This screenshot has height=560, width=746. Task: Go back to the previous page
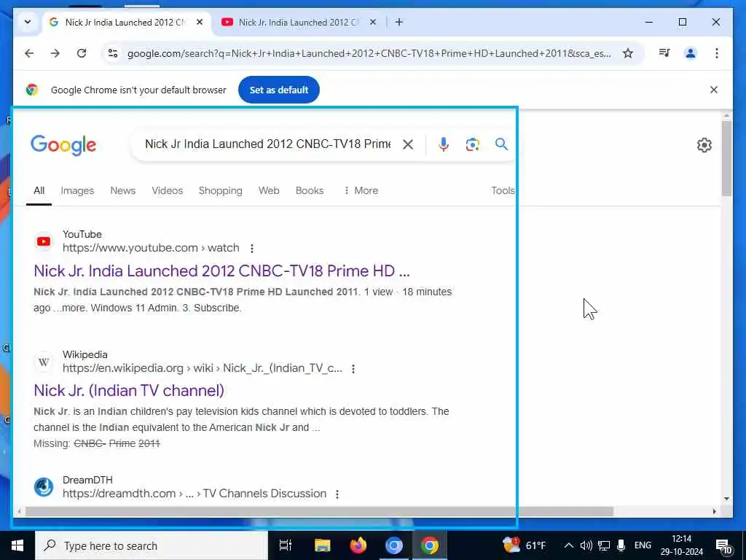click(x=29, y=53)
